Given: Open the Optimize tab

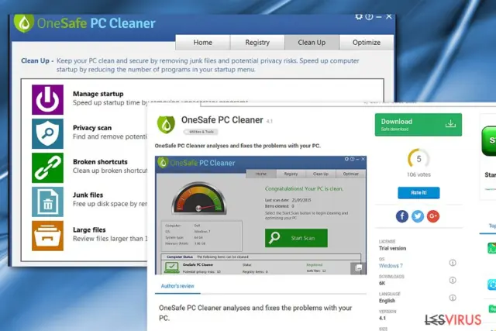Looking at the screenshot, I should [x=367, y=43].
